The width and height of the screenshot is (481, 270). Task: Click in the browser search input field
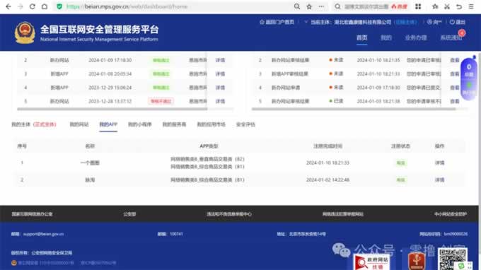pos(366,6)
